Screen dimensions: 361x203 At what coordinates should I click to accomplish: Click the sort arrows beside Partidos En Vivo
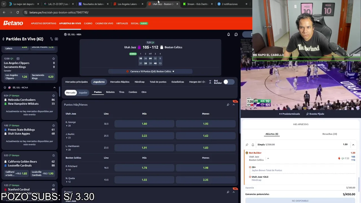pos(51,39)
